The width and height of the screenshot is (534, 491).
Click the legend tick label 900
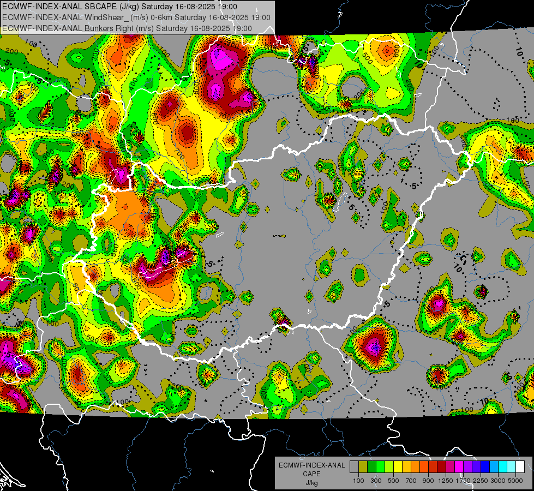[x=428, y=481]
